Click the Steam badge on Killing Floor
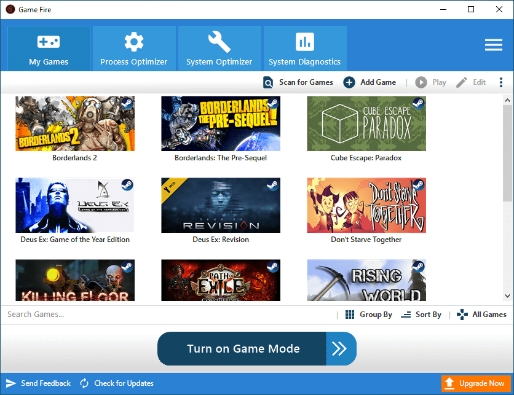514x395 pixels. (127, 267)
